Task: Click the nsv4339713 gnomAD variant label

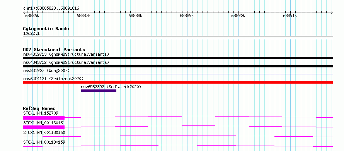Action: point(66,54)
